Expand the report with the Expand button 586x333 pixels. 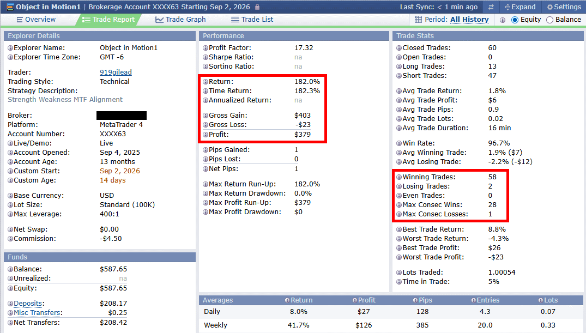520,7
